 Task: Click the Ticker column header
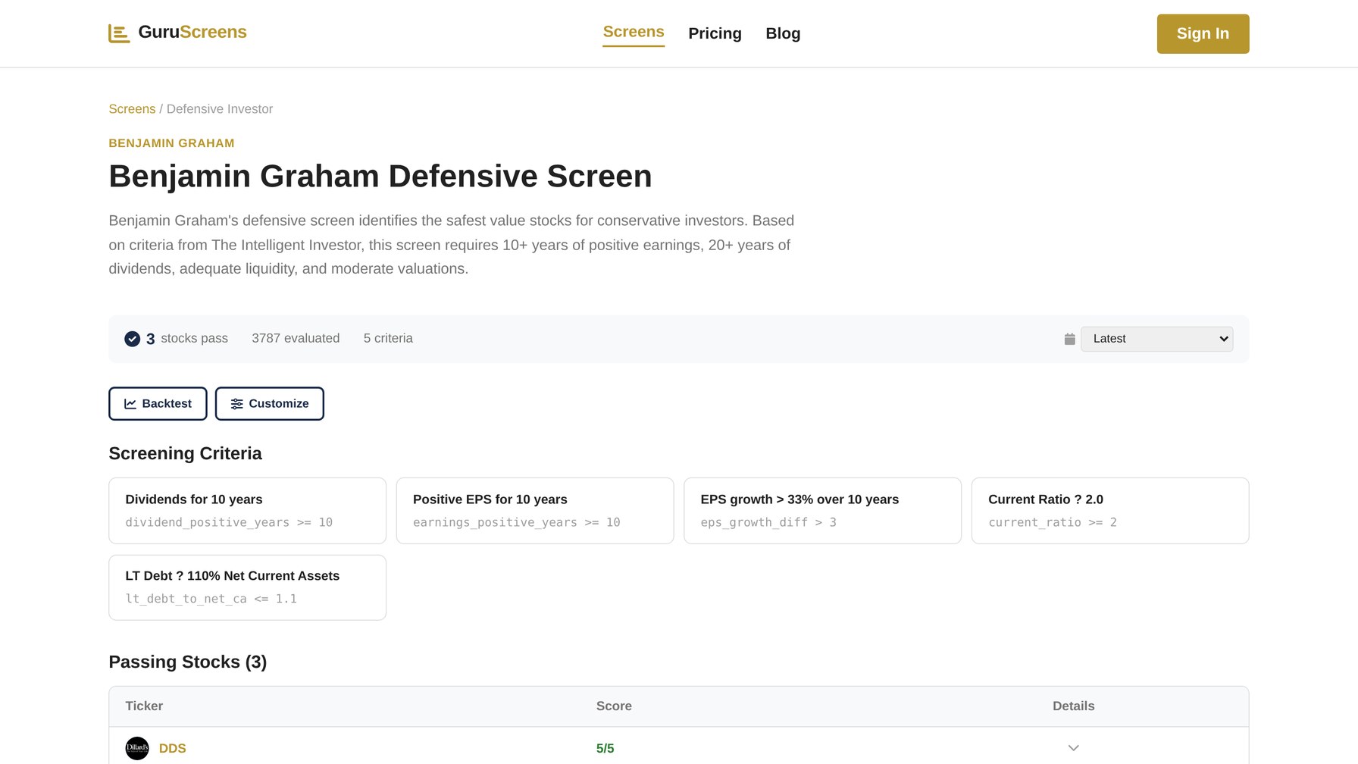[x=144, y=706]
